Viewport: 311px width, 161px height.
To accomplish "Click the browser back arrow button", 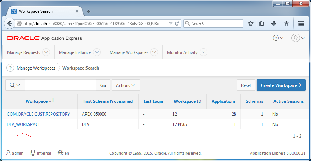I will [10, 24].
